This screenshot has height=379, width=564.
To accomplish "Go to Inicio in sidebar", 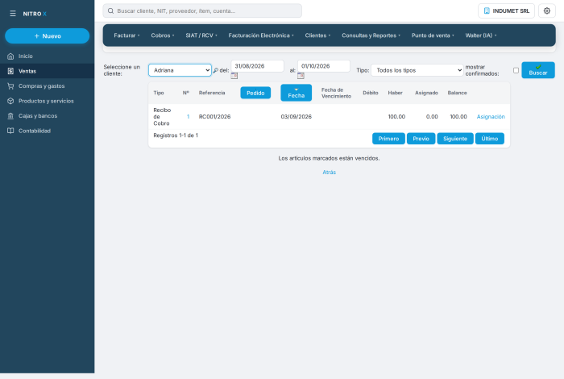I will pyautogui.click(x=47, y=56).
